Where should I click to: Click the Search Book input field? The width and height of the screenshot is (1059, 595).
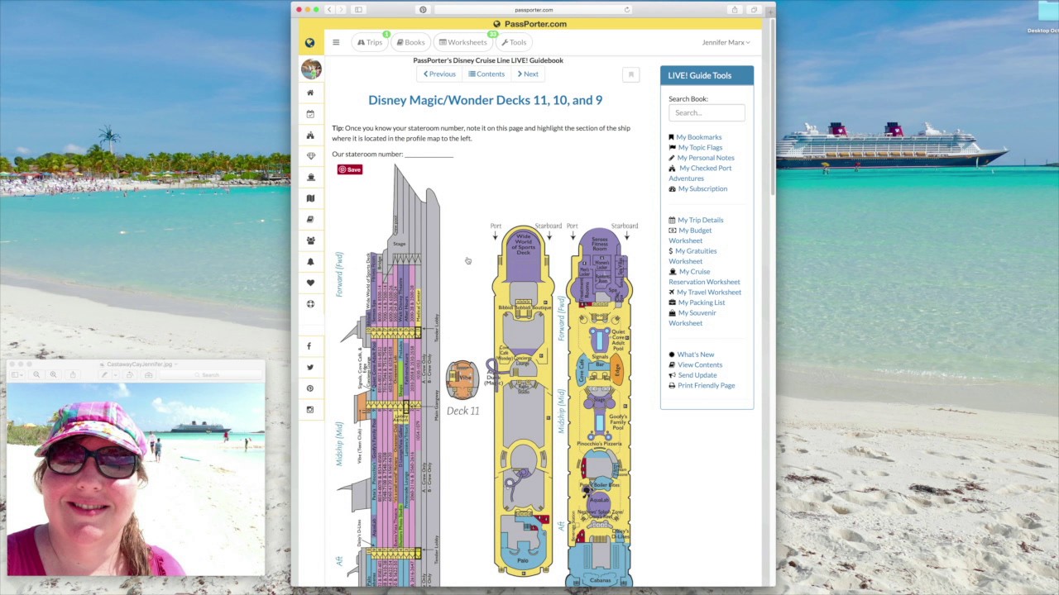click(x=707, y=113)
